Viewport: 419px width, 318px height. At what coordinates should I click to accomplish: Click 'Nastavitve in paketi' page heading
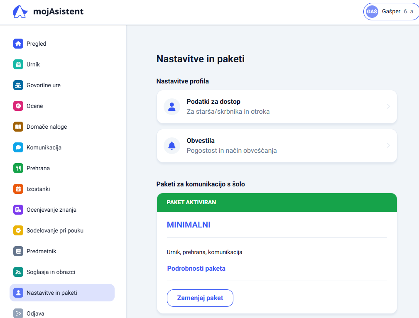201,59
